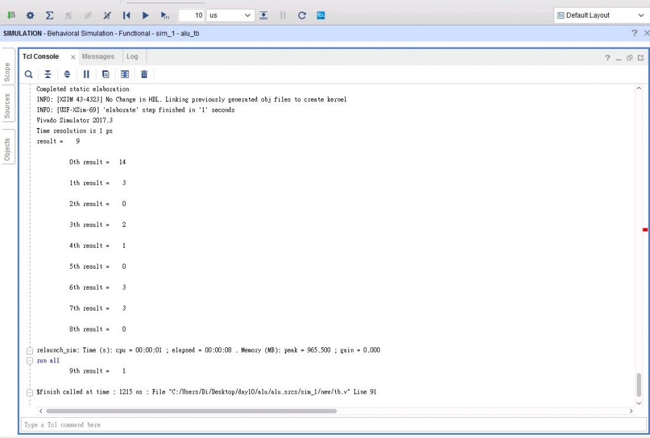Screen dimensions: 650x438
Task: Collapse all console output groups
Action: point(48,74)
